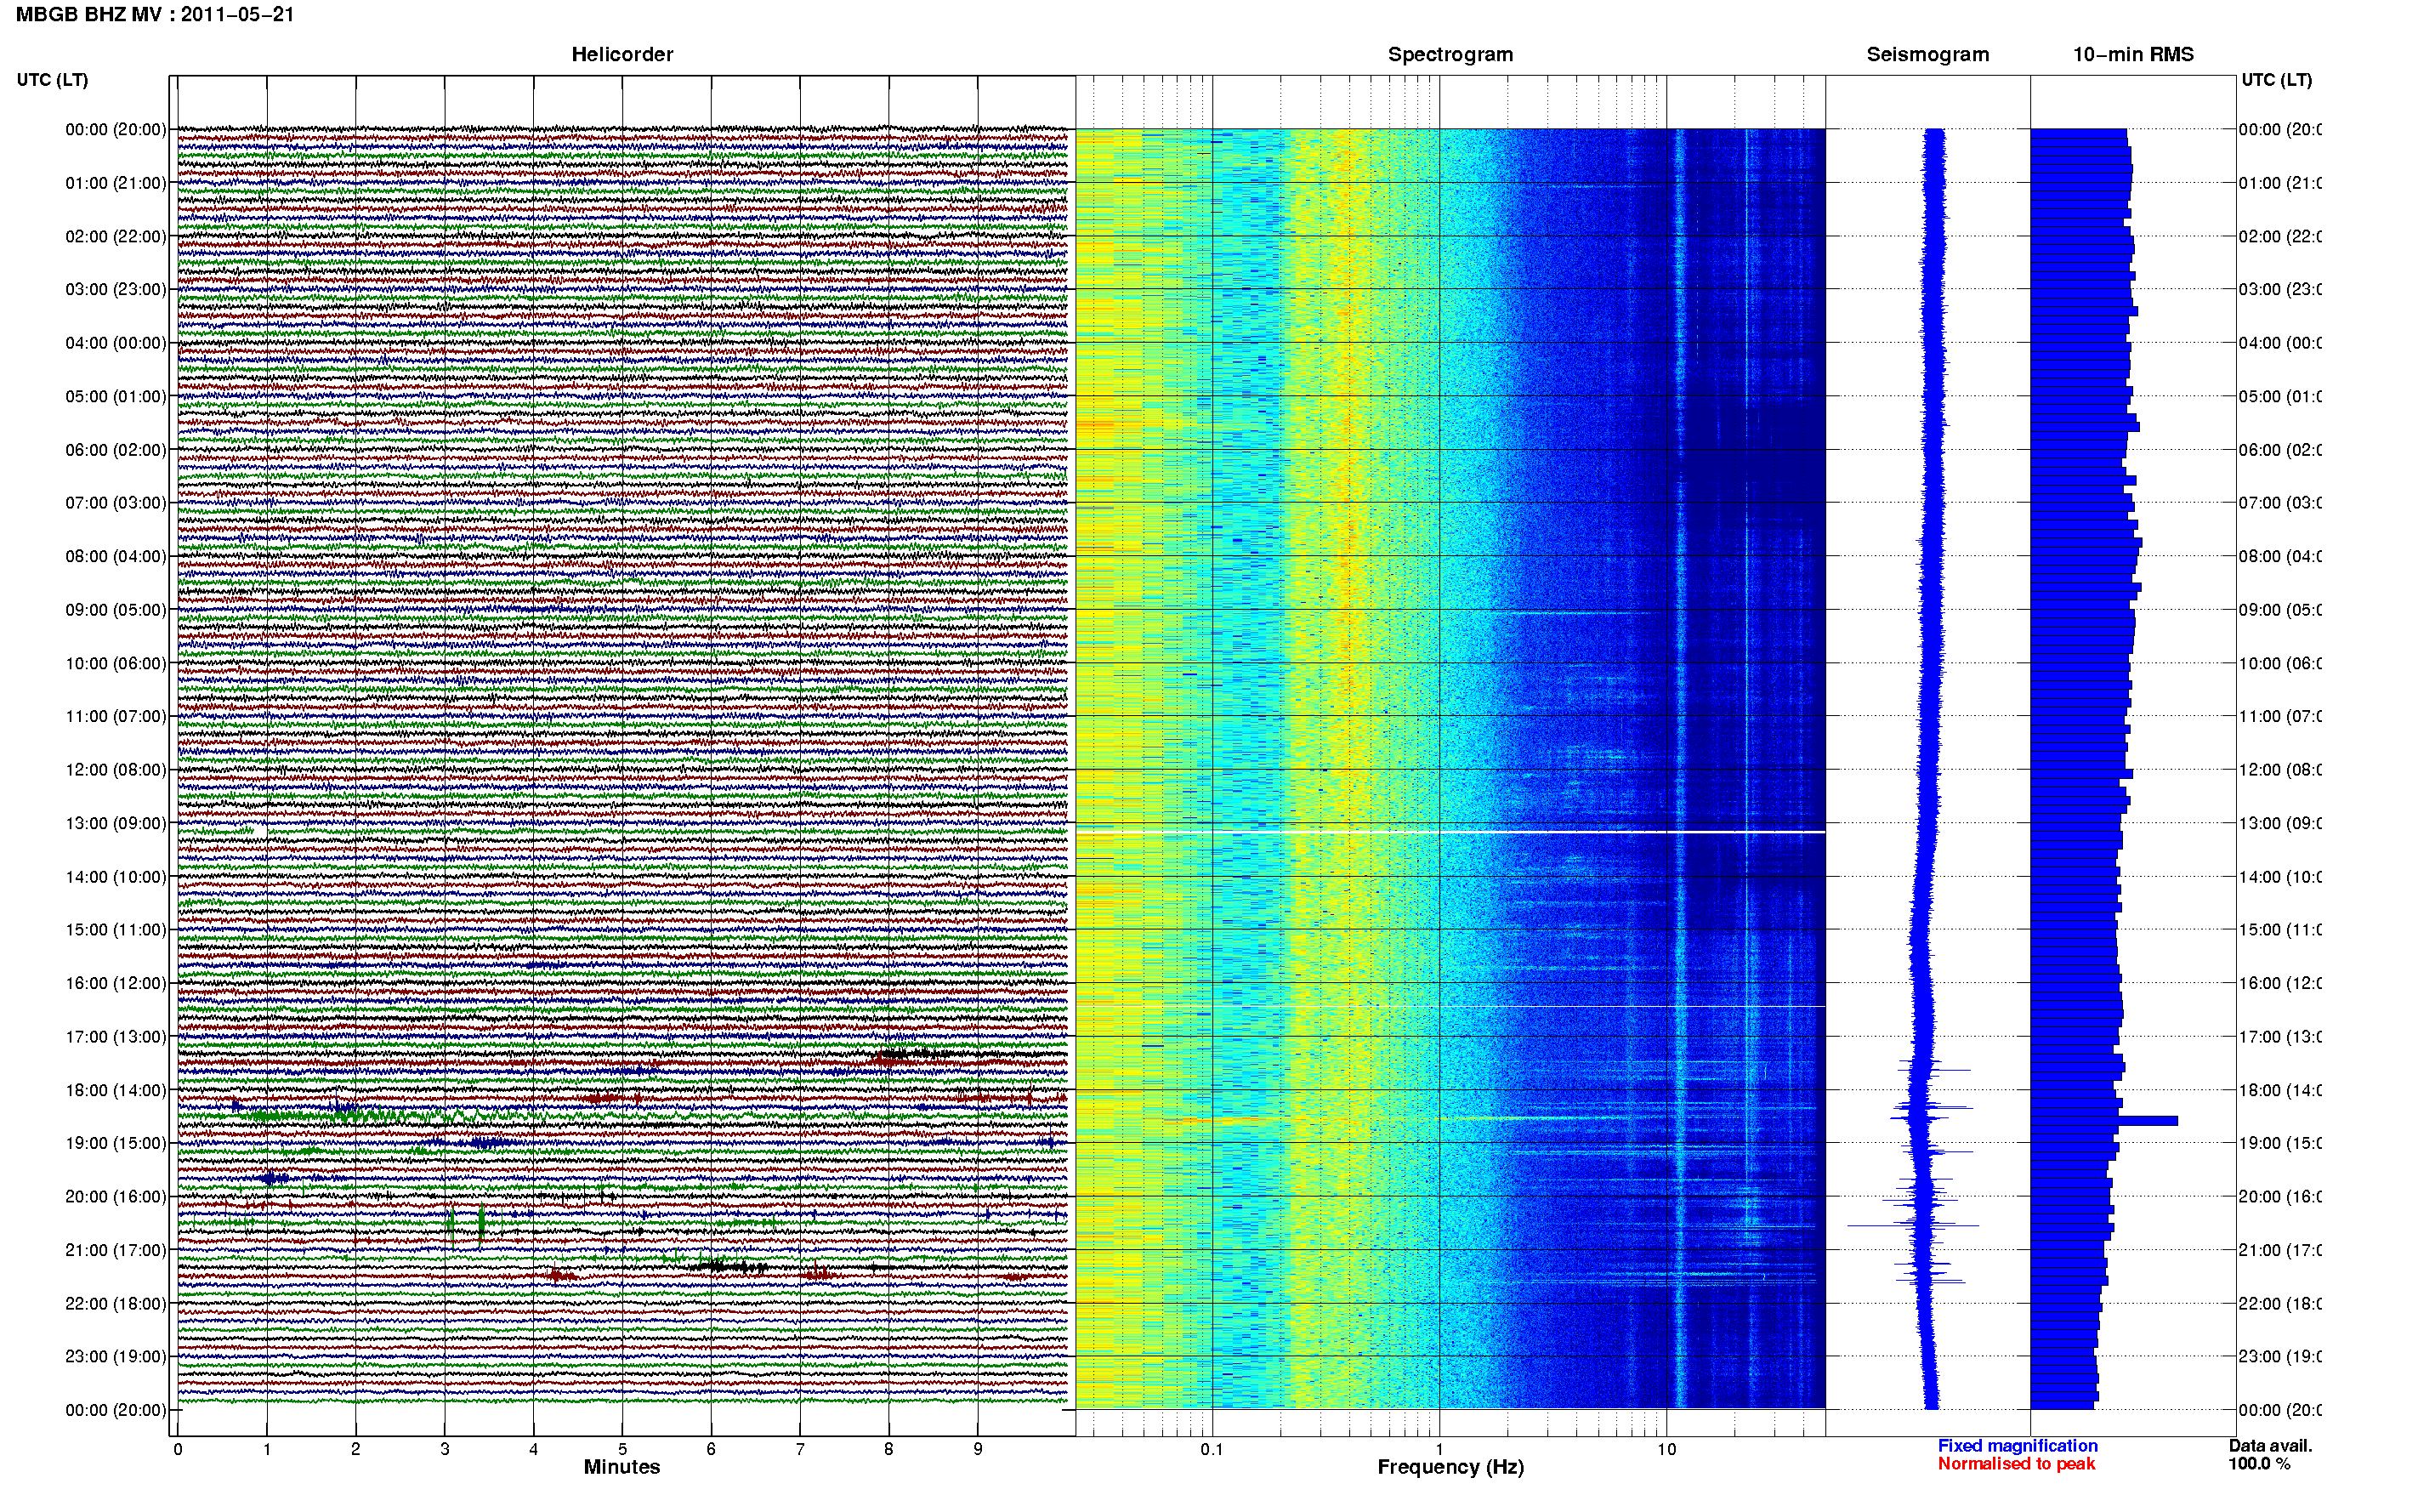This screenshot has width=2418, height=1512.
Task: Click the "Seismogram" panel heading
Action: click(1927, 54)
